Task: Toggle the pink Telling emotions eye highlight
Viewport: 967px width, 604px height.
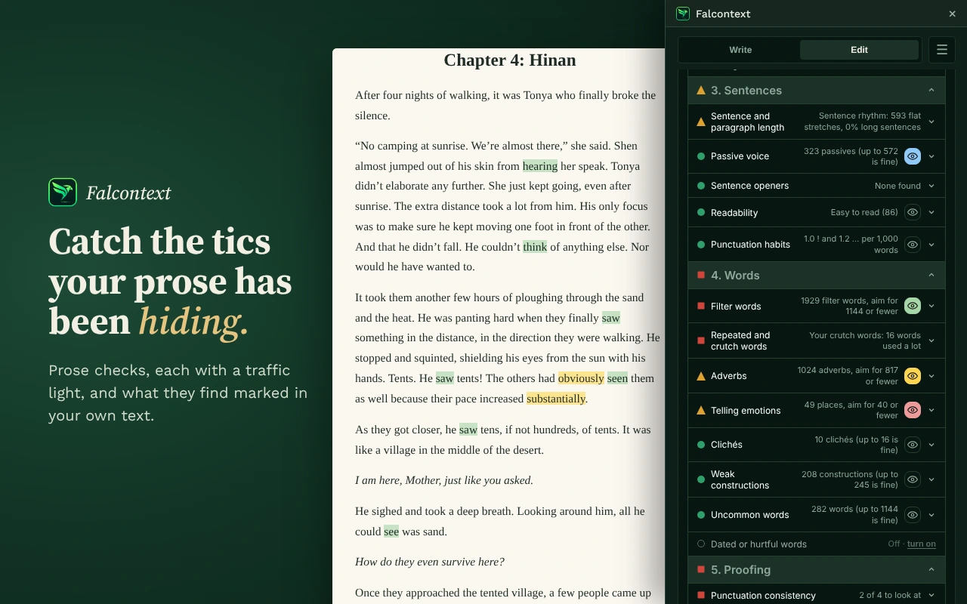Action: (x=913, y=411)
